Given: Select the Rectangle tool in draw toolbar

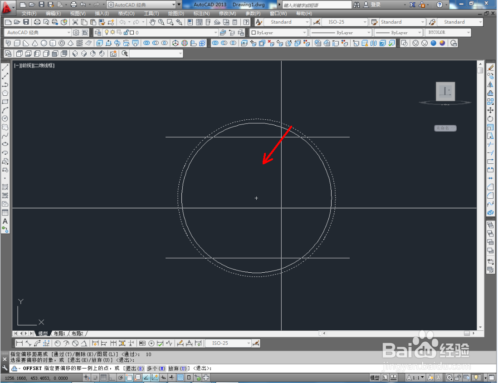Looking at the screenshot, I should coord(5,102).
